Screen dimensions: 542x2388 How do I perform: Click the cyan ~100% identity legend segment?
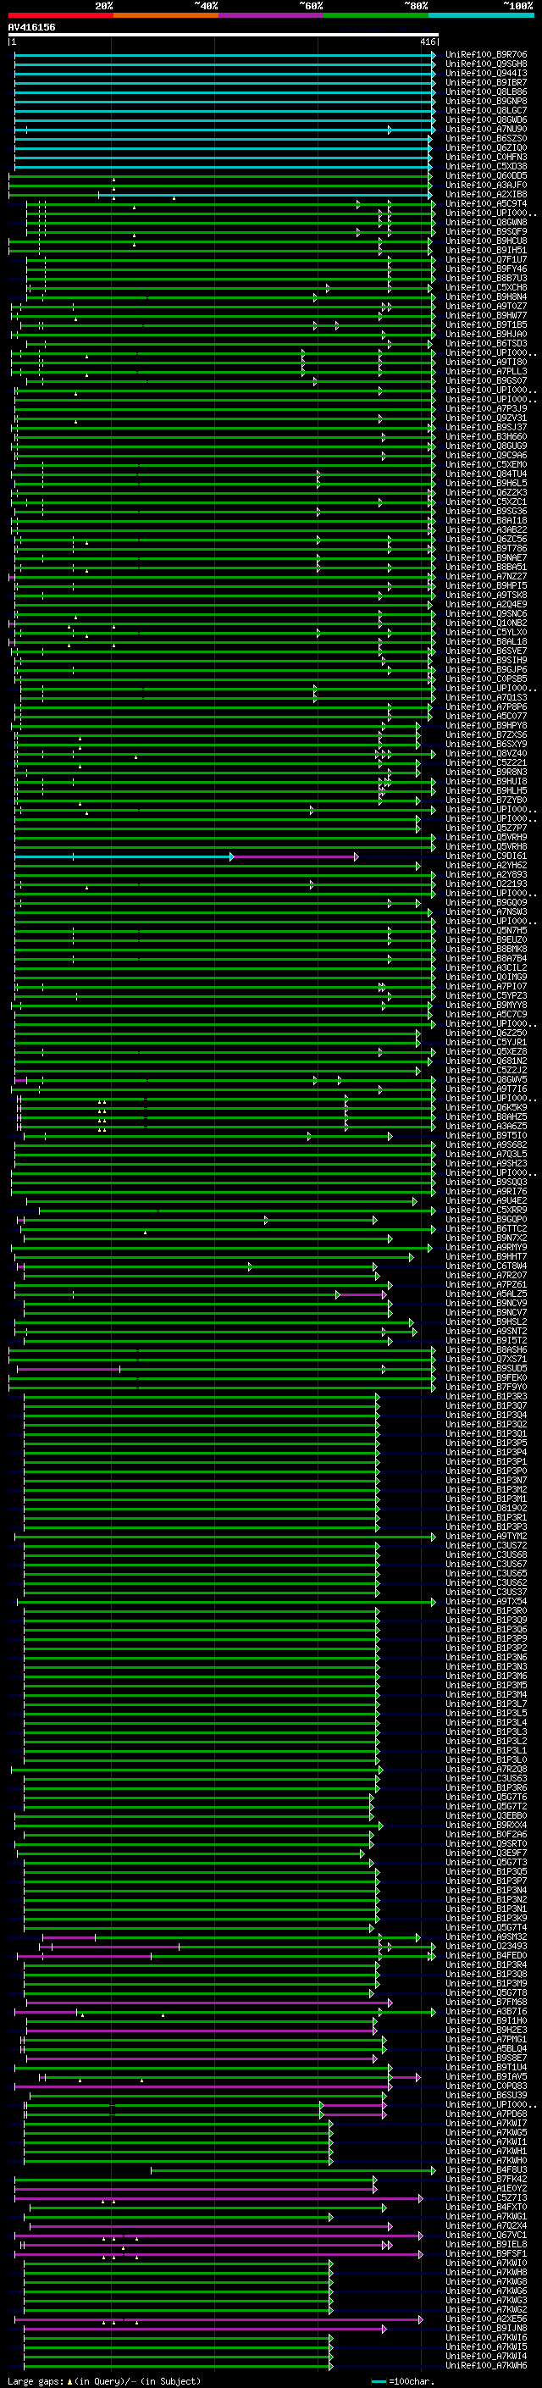coord(481,15)
